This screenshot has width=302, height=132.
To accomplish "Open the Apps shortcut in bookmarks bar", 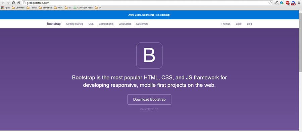I will (5, 8).
